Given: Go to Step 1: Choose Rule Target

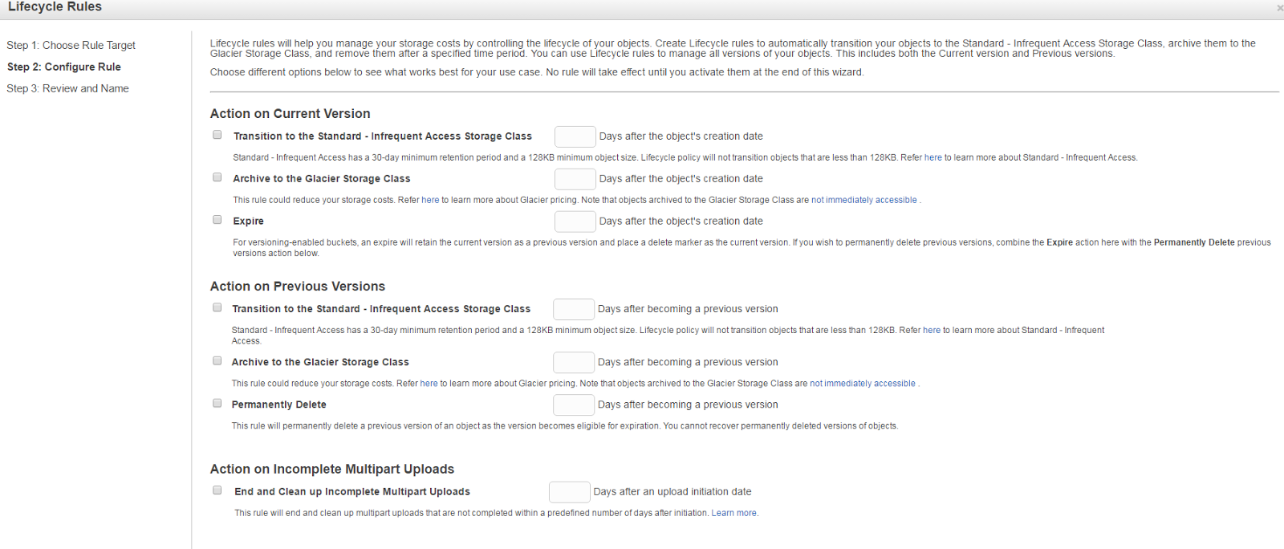Looking at the screenshot, I should (x=71, y=46).
